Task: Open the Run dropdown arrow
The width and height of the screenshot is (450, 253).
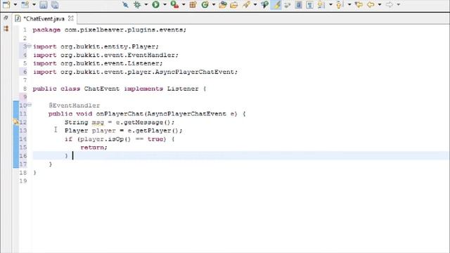Action: (165, 5)
